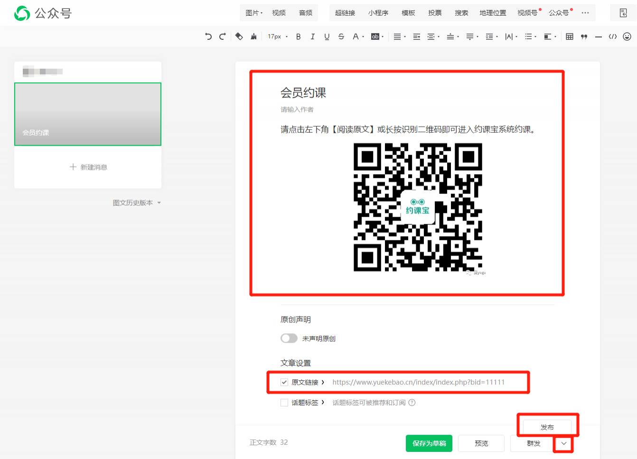Click the QR code image in article
Viewport: 637px width, 459px height.
pos(418,207)
